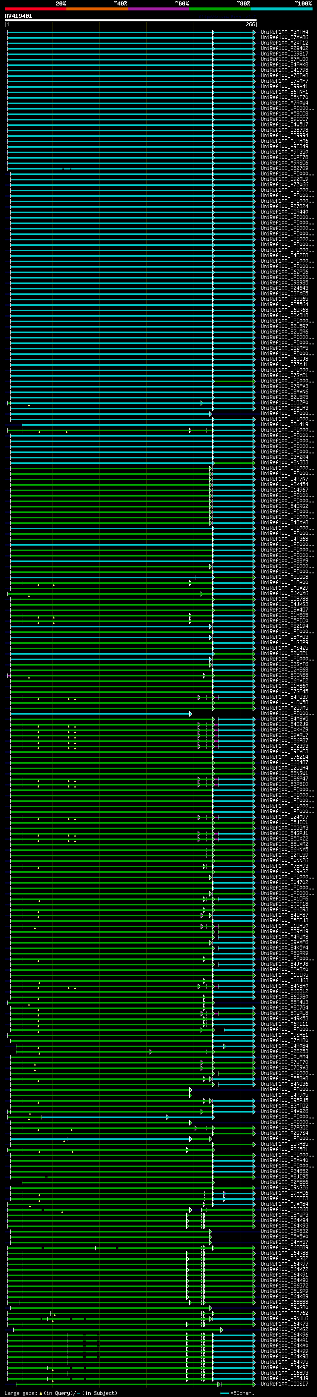
Task: Click the white query ruler bar
Action: [x=131, y=20]
